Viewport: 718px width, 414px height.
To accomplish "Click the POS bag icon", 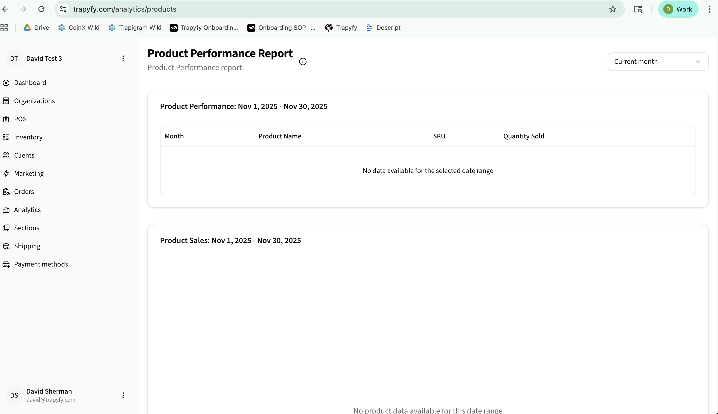I will (x=6, y=119).
